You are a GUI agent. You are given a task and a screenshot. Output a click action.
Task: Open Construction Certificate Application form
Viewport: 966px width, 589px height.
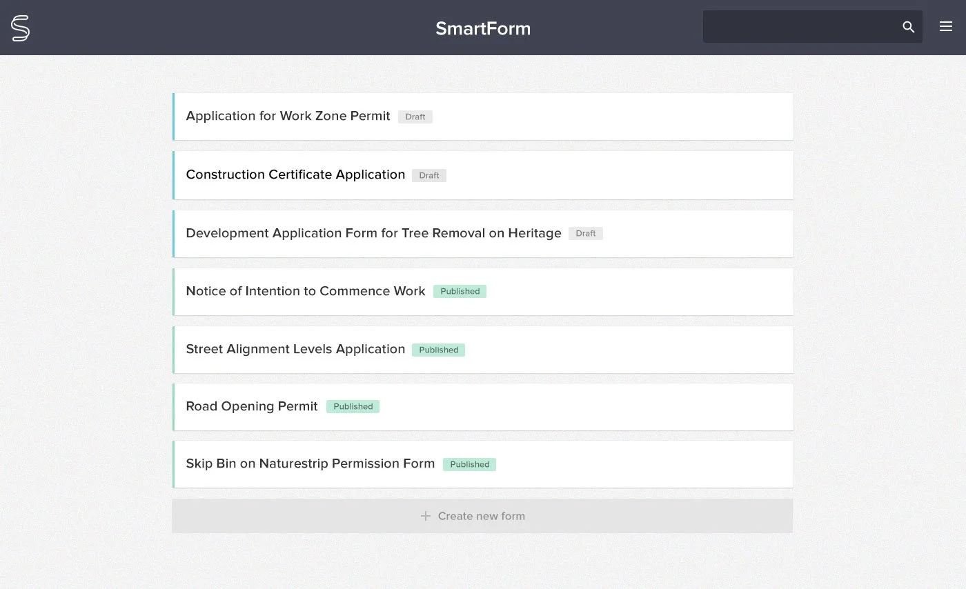pyautogui.click(x=483, y=175)
